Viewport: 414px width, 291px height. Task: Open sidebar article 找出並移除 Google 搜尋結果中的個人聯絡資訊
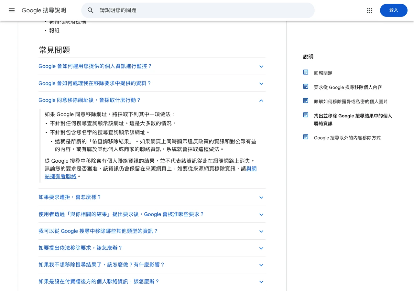pyautogui.click(x=353, y=120)
